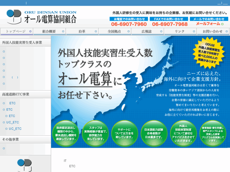Click the green サポートには万全 circle

click(125, 133)
